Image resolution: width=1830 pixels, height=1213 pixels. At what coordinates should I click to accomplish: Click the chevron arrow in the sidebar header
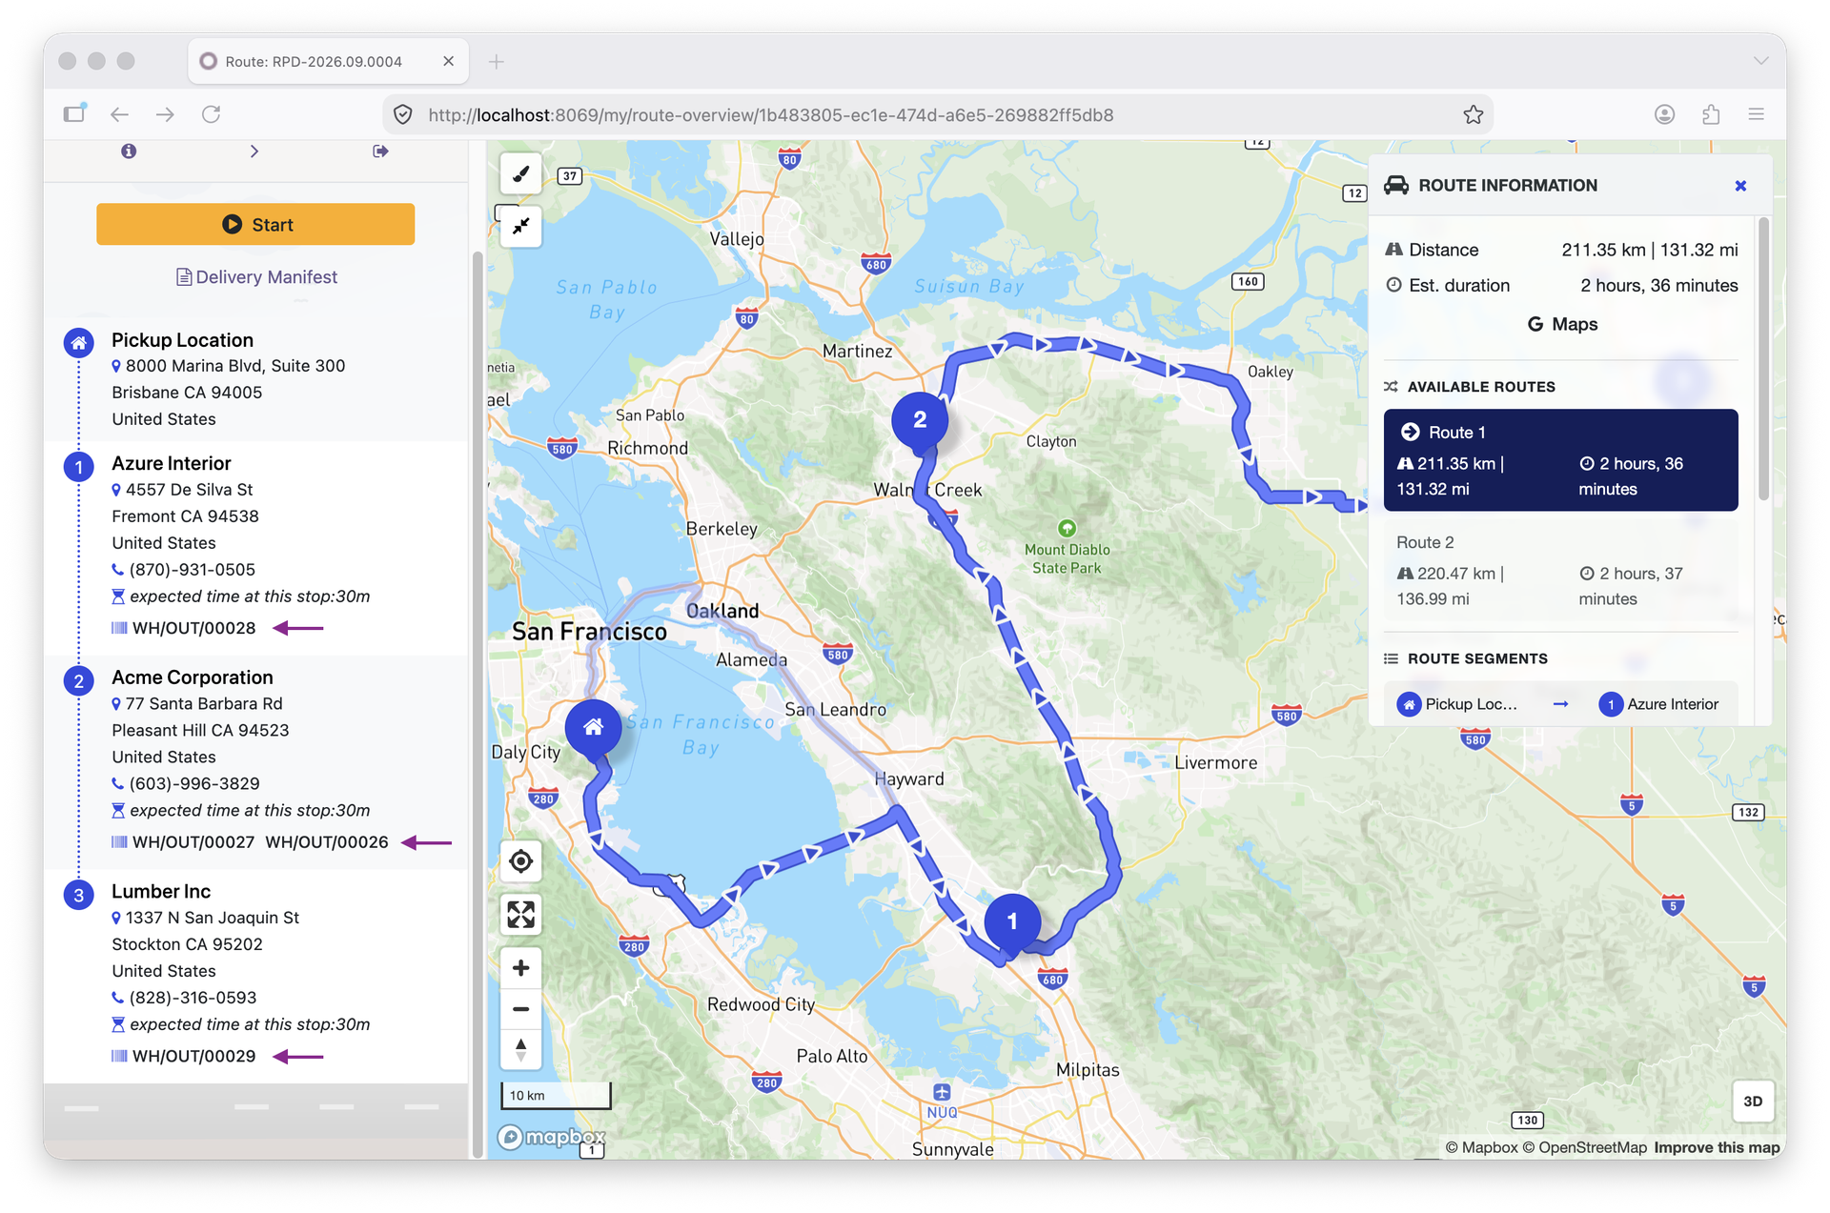[254, 151]
